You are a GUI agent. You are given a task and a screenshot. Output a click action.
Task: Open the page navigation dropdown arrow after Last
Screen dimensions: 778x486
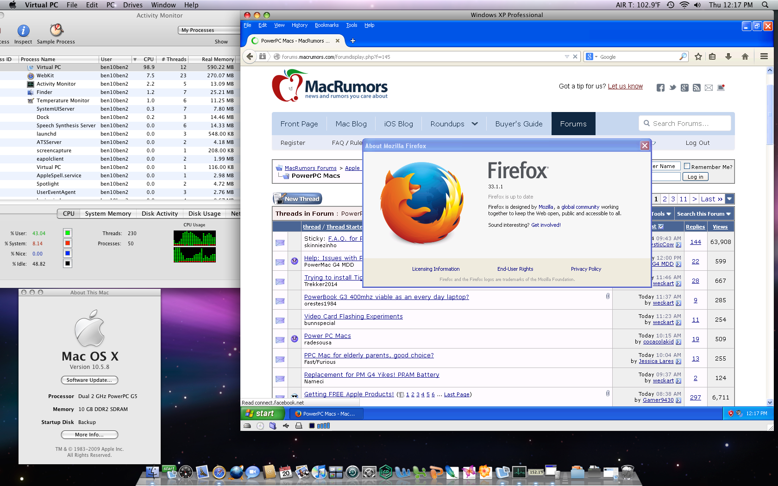point(729,199)
